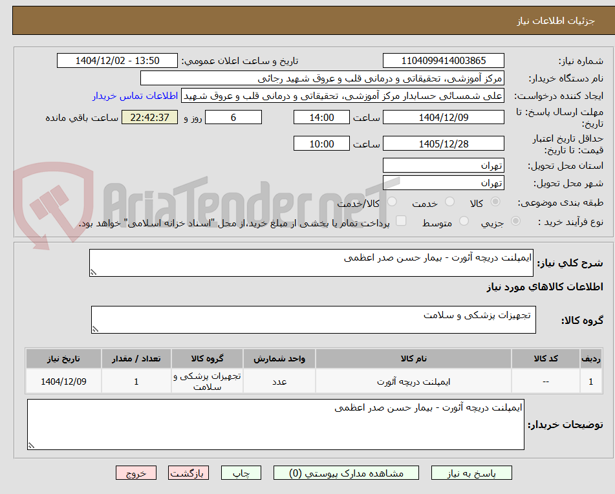Screen dimensions: 615x494
Task: Toggle the اسناد خزانه اسلامی payment checkbox
Action: point(401,220)
